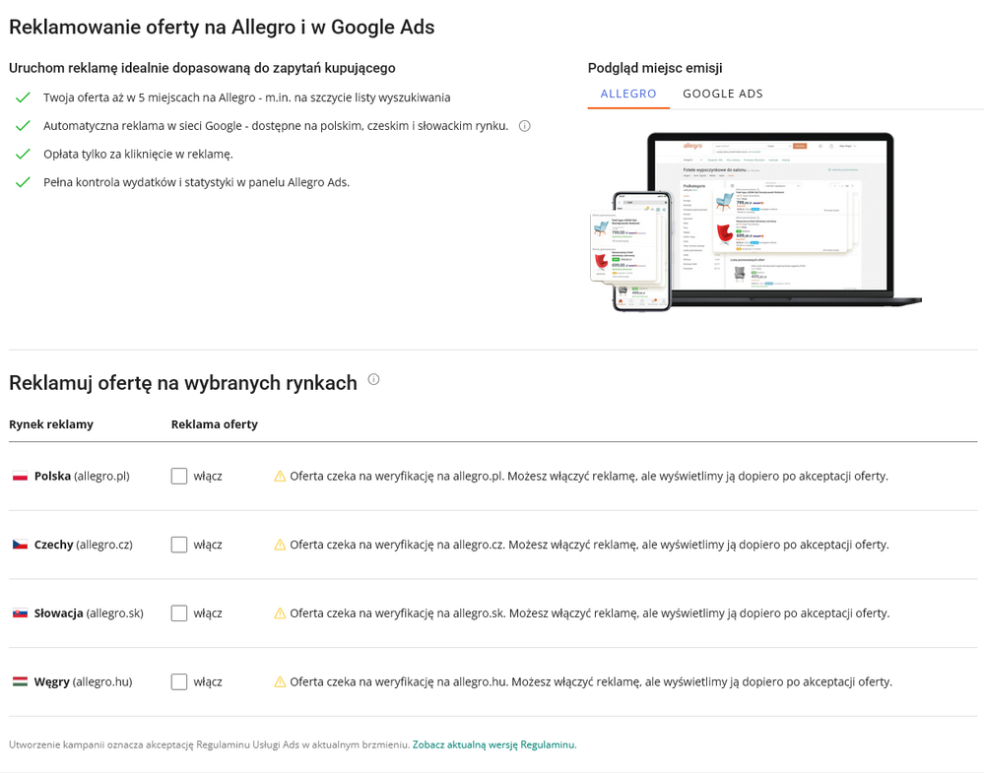This screenshot has width=984, height=773.
Task: Click checkmark beside 'Twoja oferta aż w 5 miejscach'
Action: 23,97
